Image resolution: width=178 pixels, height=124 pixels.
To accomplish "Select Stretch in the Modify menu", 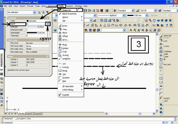I will (x=65, y=55).
